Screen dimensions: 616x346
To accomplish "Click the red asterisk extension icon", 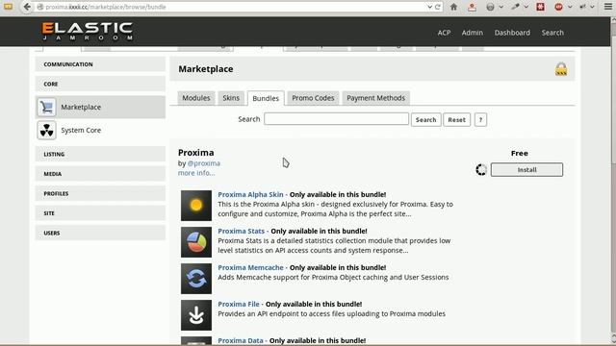I will point(541,7).
